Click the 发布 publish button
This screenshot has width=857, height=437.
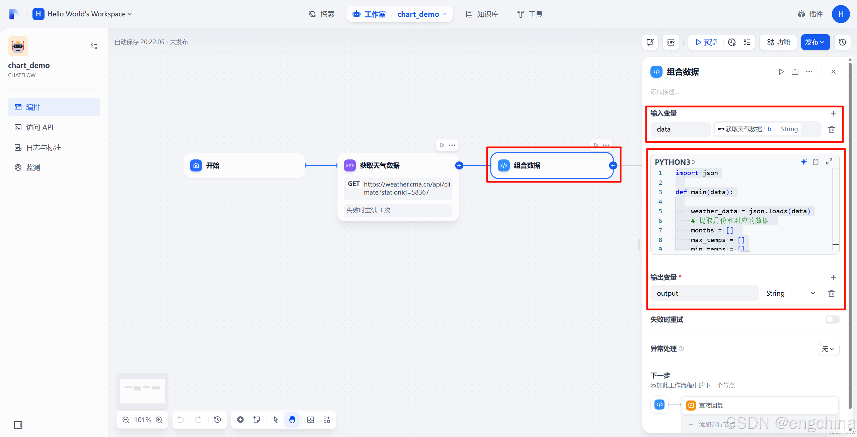[815, 42]
